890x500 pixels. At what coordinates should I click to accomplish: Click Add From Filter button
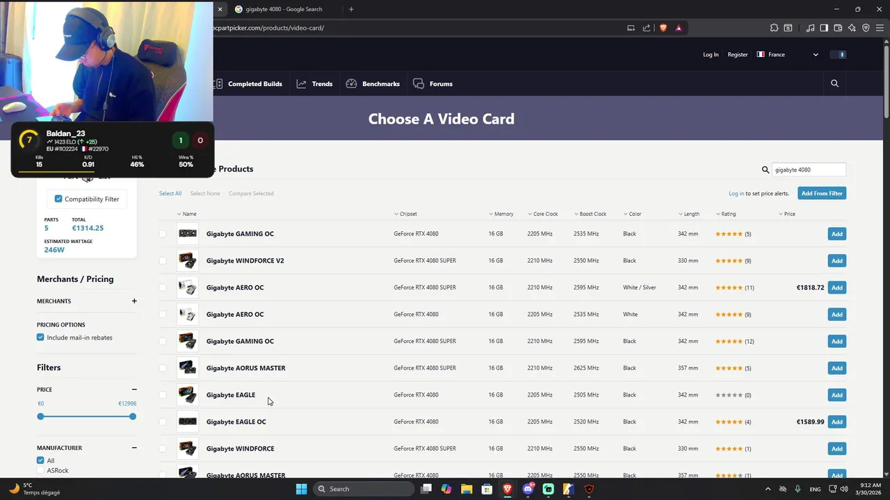coord(822,193)
